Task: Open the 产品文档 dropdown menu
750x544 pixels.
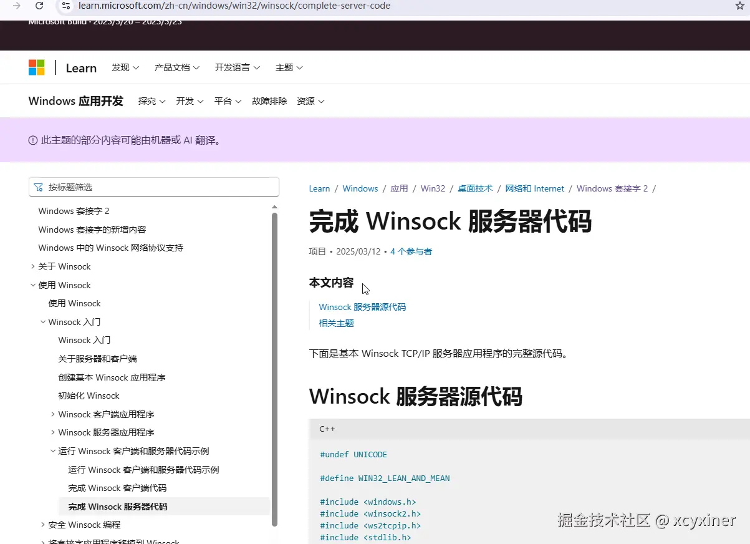Action: click(177, 67)
